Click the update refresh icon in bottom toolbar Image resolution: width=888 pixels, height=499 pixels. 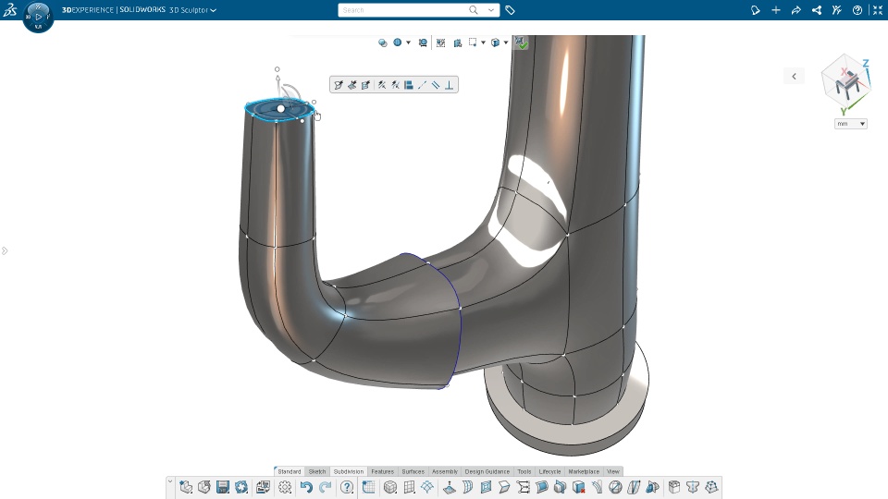[241, 487]
